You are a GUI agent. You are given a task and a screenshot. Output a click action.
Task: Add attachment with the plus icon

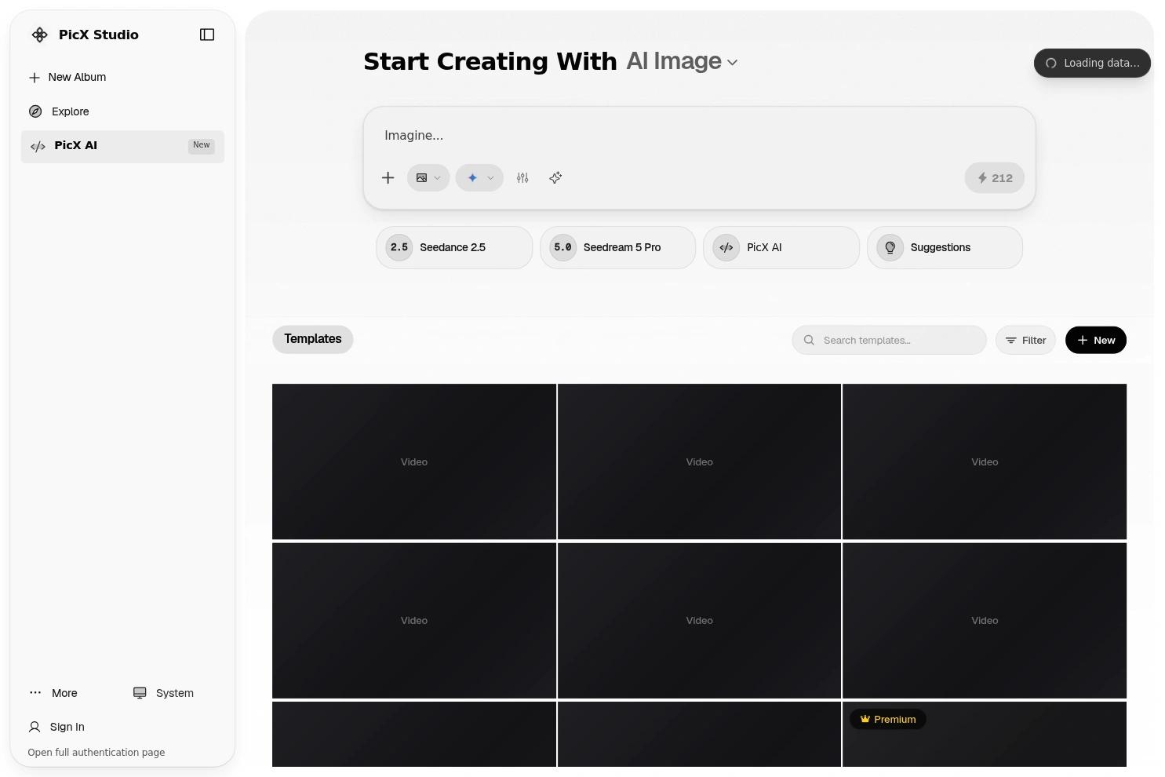(x=388, y=177)
